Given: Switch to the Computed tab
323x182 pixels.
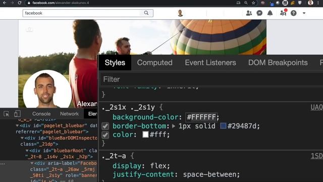Looking at the screenshot, I should [x=155, y=63].
